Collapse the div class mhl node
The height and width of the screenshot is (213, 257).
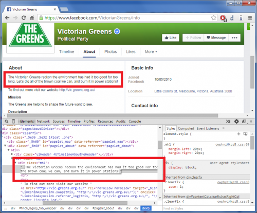click(x=15, y=163)
